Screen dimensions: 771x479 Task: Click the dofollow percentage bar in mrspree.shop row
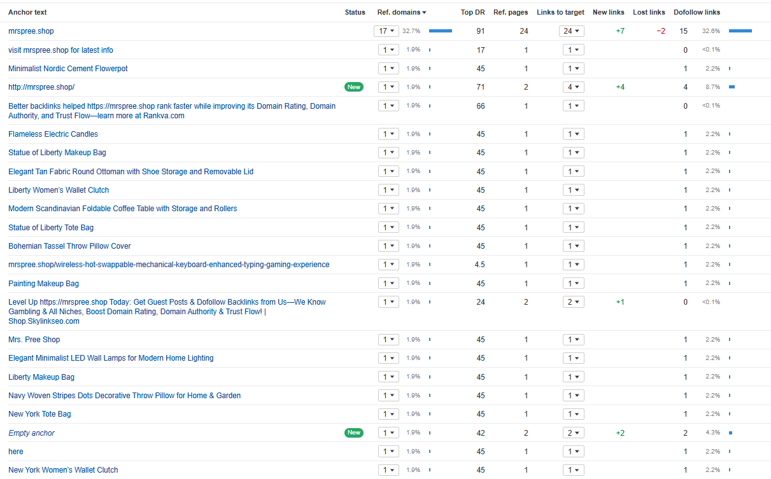coord(740,31)
